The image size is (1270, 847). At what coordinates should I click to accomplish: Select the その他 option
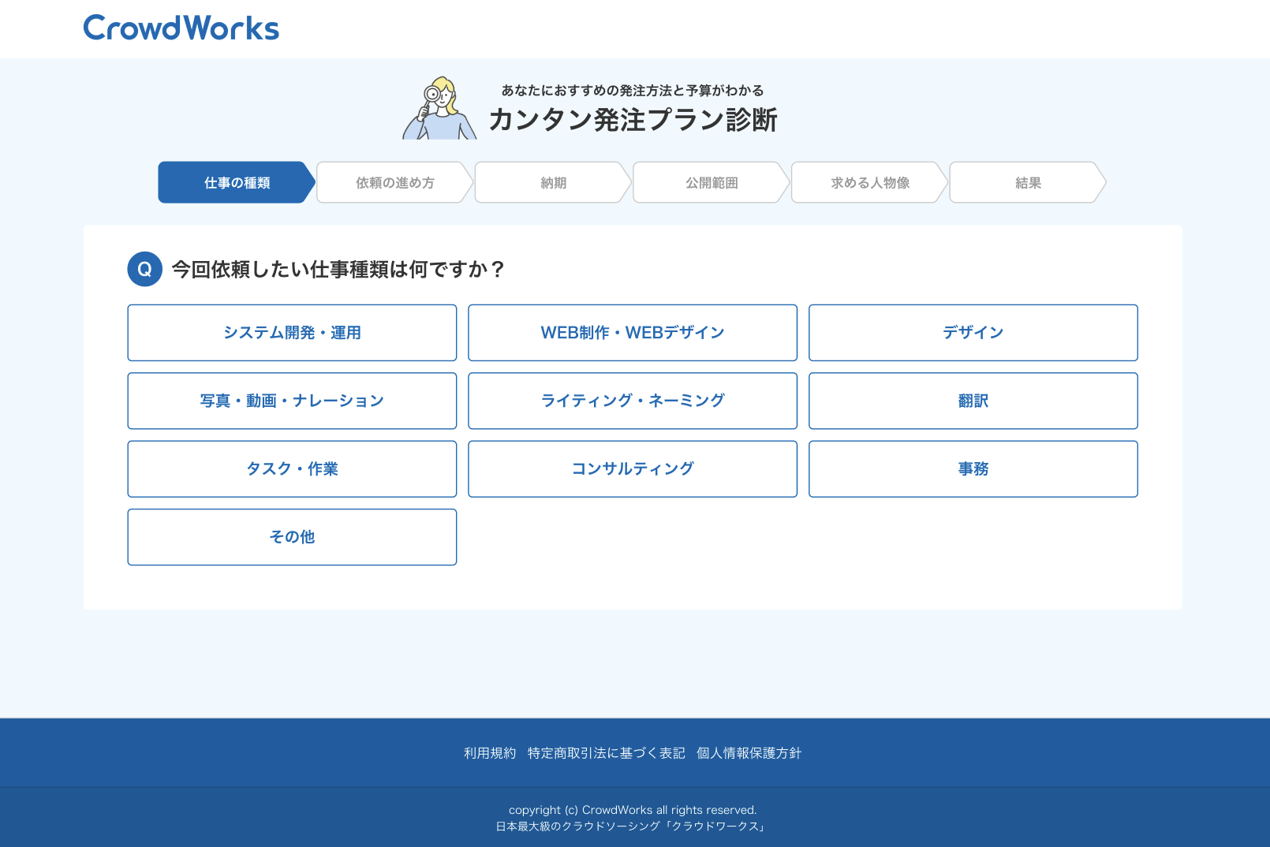[x=292, y=537]
